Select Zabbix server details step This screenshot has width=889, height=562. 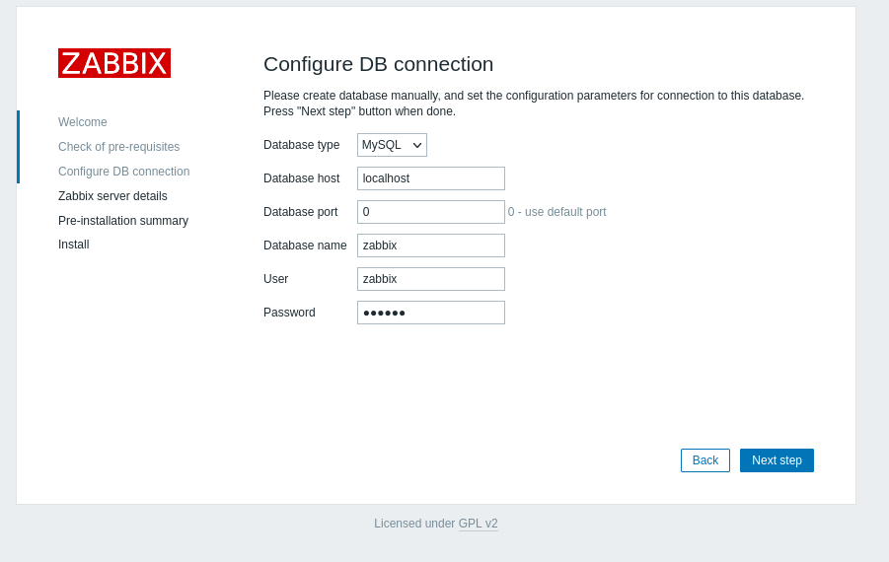coord(112,196)
